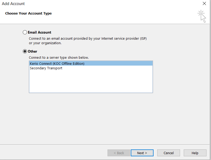Click the Next > button
This screenshot has width=211, height=160.
[142, 153]
